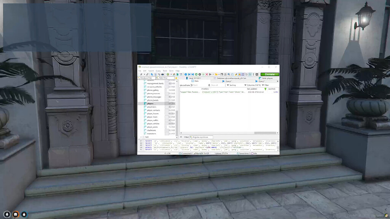The image size is (390, 219).
Task: Open the data Filter dropdown
Action: [x=265, y=85]
